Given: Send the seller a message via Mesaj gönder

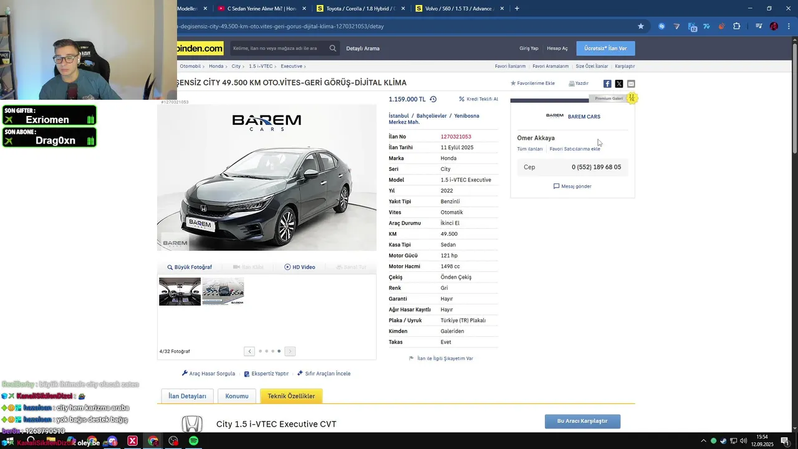Looking at the screenshot, I should pos(572,186).
